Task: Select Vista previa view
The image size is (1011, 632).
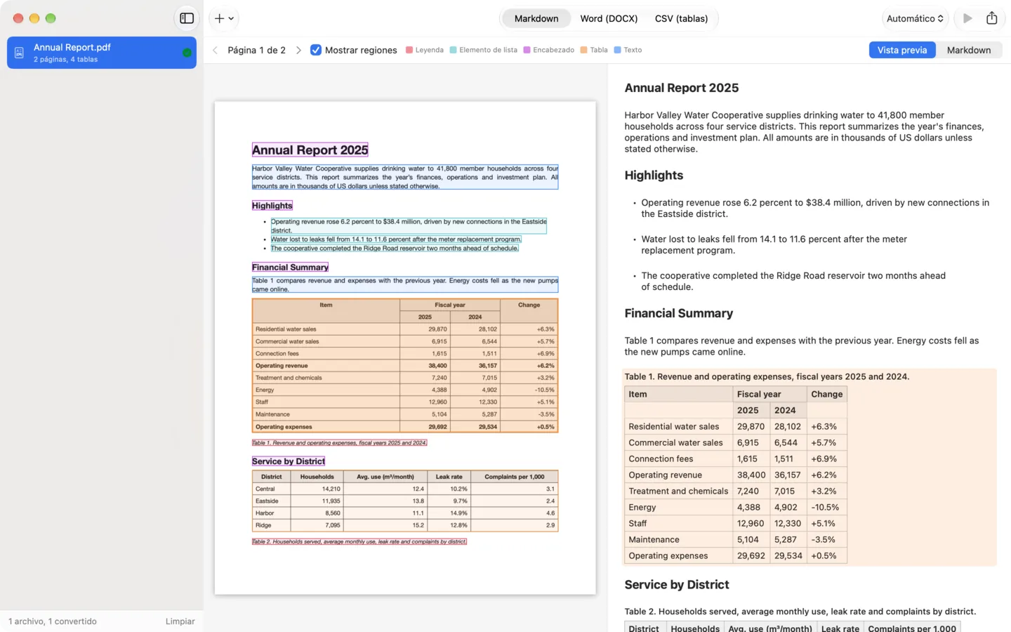Action: pos(901,50)
